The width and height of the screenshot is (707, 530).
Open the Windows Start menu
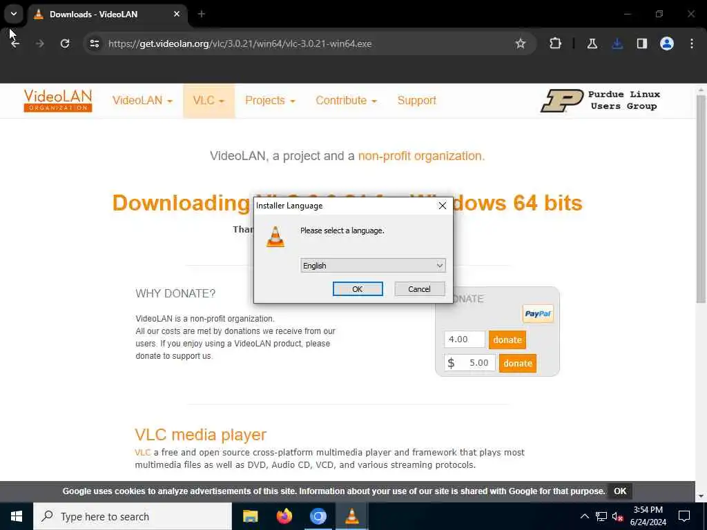pyautogui.click(x=17, y=516)
